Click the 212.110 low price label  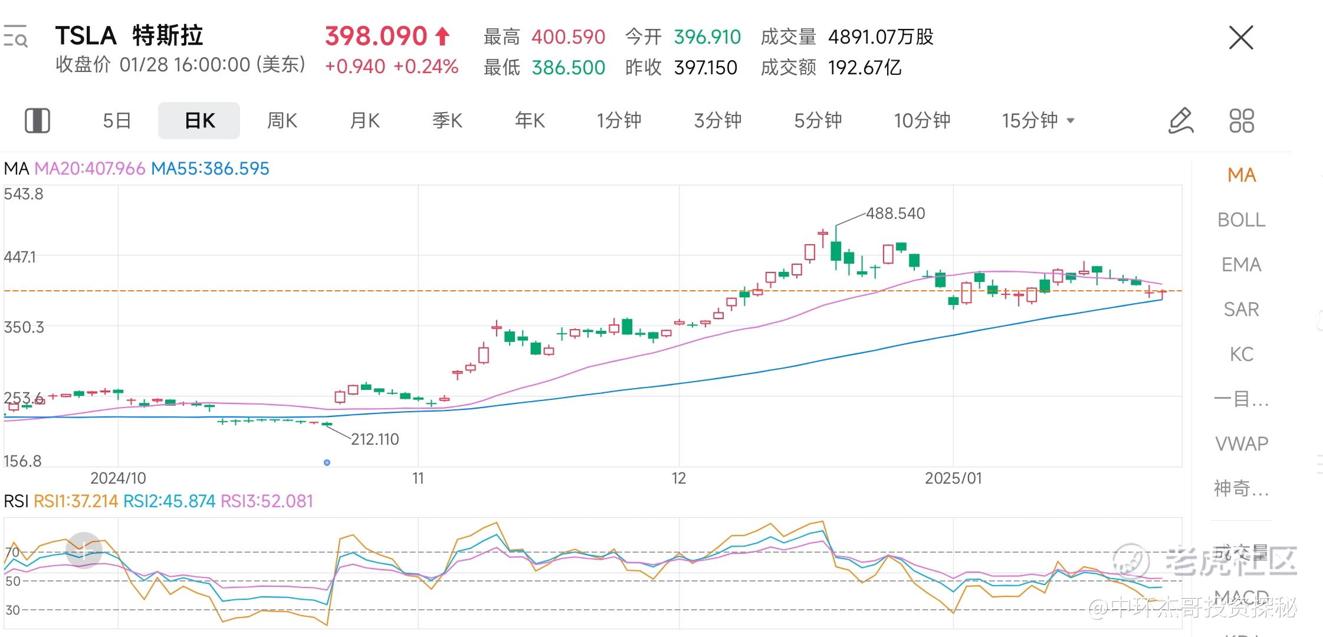[x=375, y=439]
